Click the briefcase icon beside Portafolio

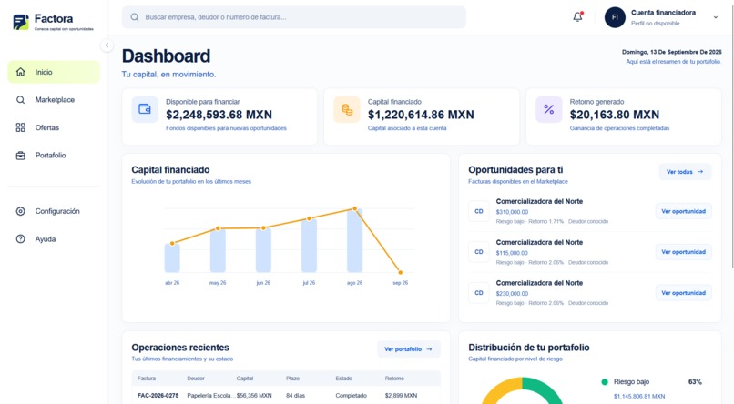click(21, 156)
